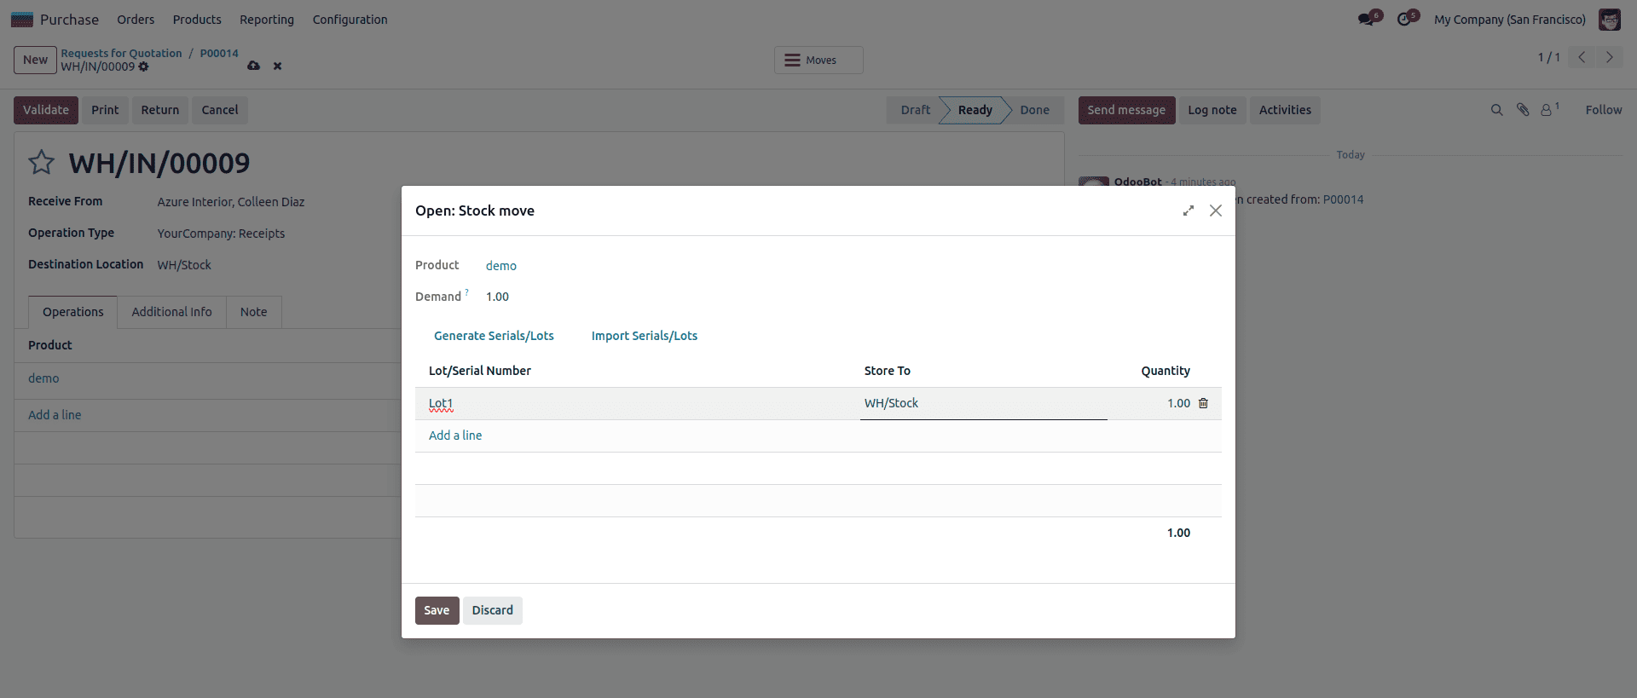The width and height of the screenshot is (1637, 698).
Task: Click the chatter search icon
Action: tap(1496, 110)
